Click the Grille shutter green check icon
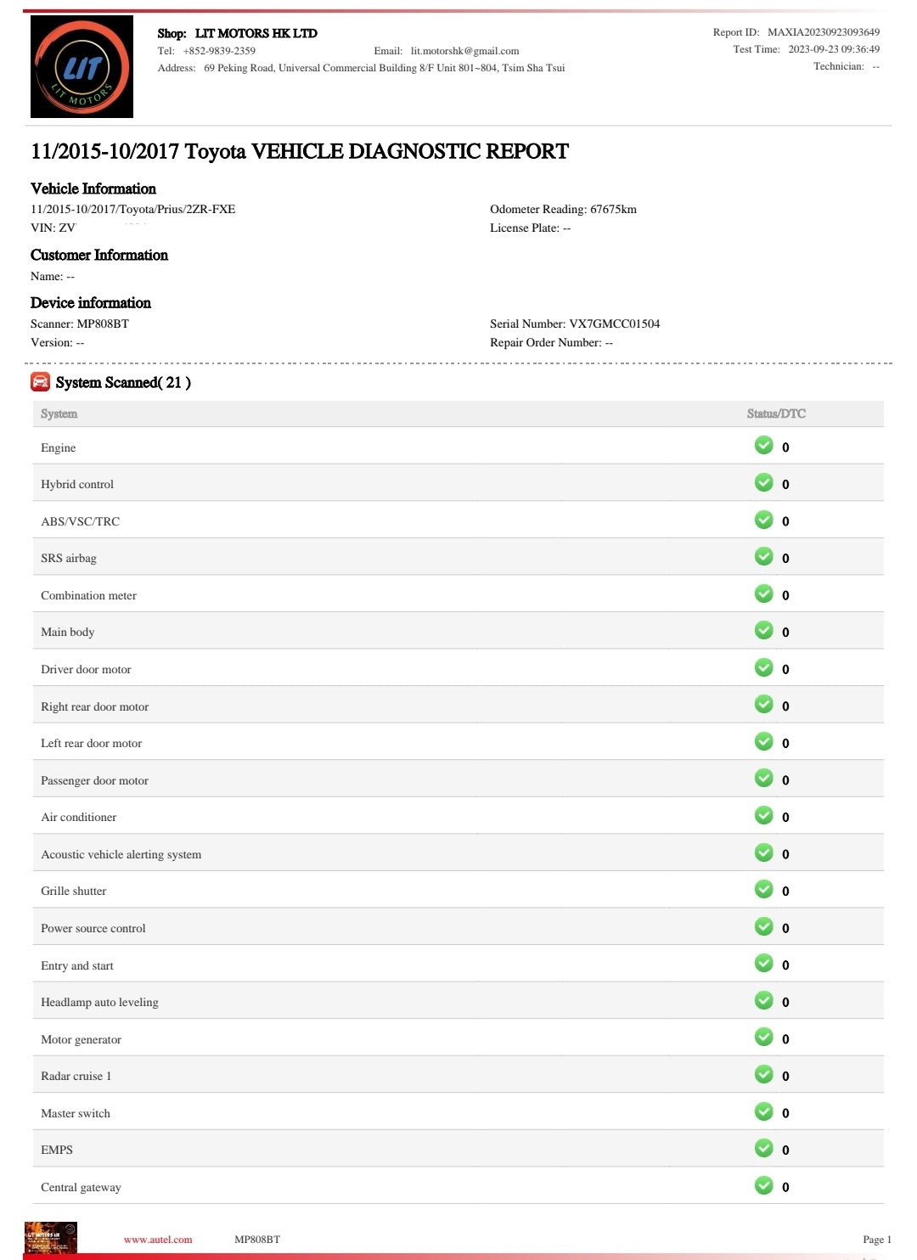Image resolution: width=917 pixels, height=1260 pixels. 764,890
